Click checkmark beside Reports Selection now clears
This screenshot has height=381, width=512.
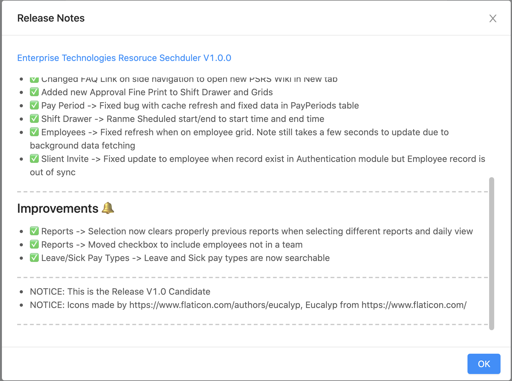(x=34, y=231)
